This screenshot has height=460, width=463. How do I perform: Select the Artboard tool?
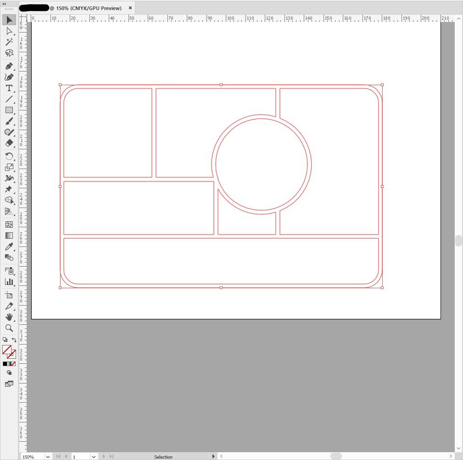click(9, 295)
